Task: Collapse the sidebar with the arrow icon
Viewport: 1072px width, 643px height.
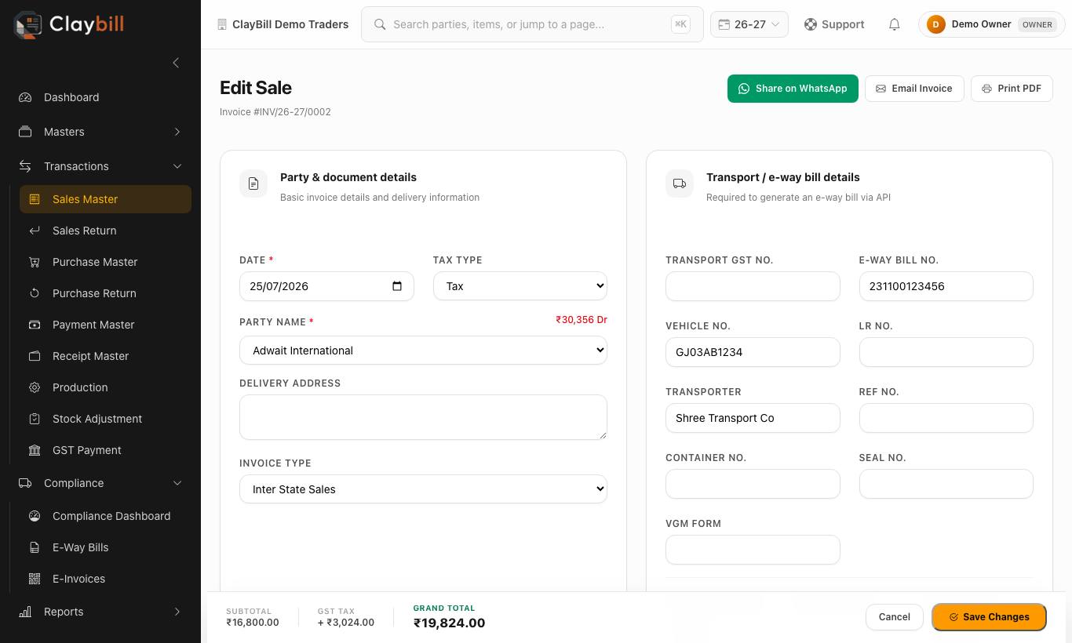Action: pos(176,63)
